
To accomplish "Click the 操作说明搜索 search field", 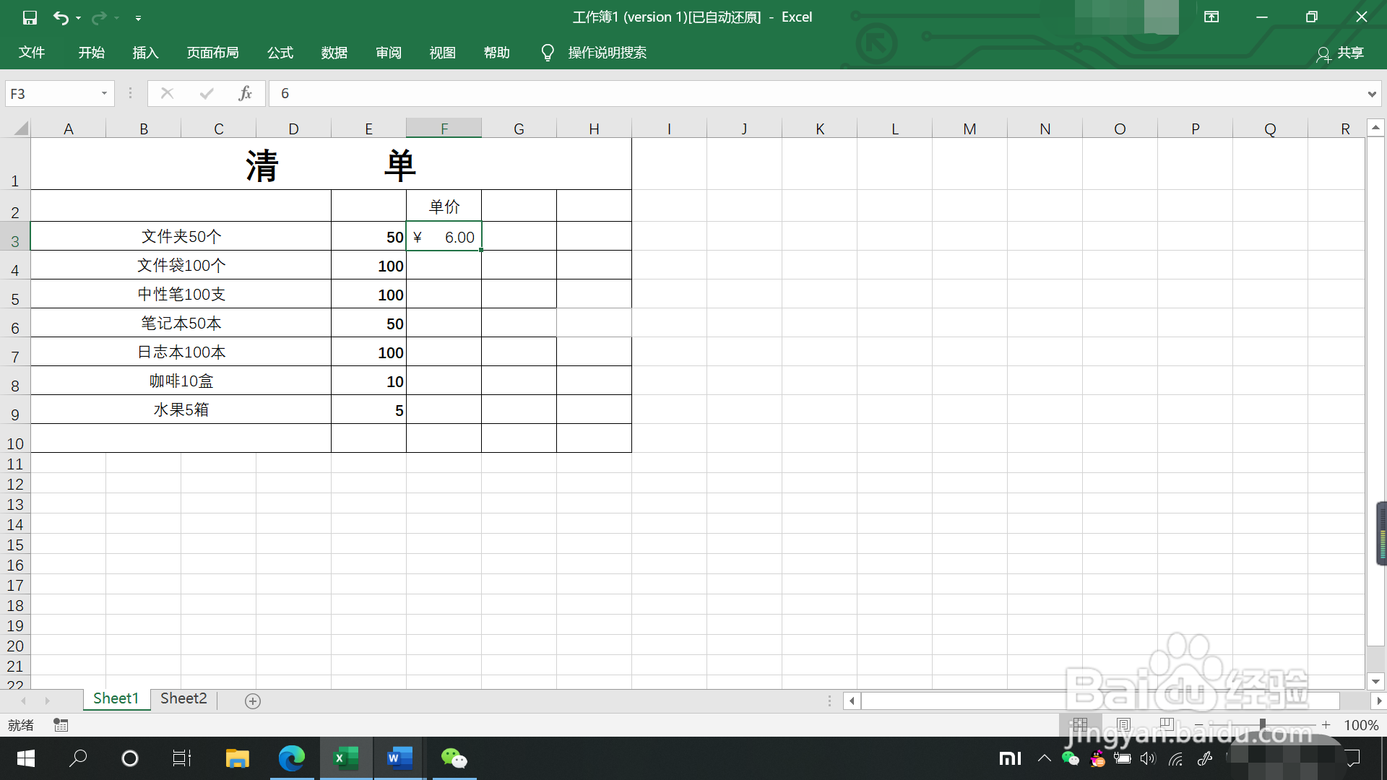I will [x=607, y=53].
